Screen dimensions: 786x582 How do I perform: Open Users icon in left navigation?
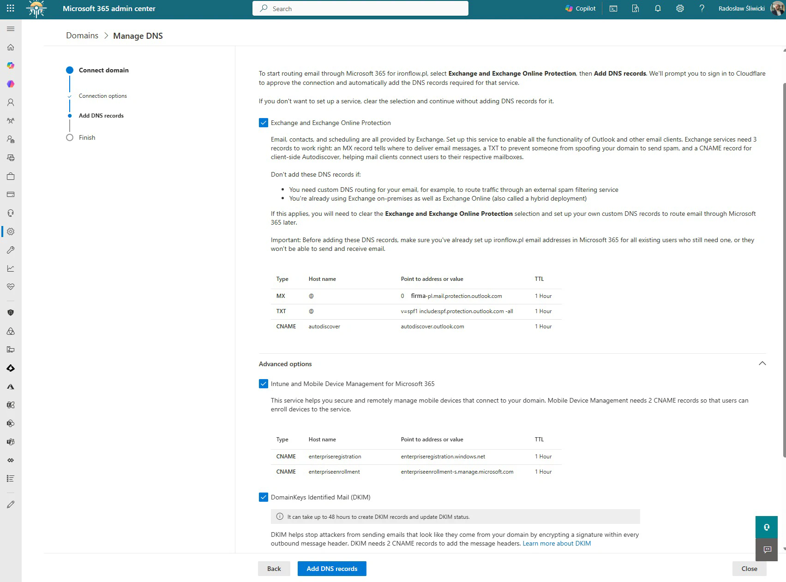[x=11, y=102]
